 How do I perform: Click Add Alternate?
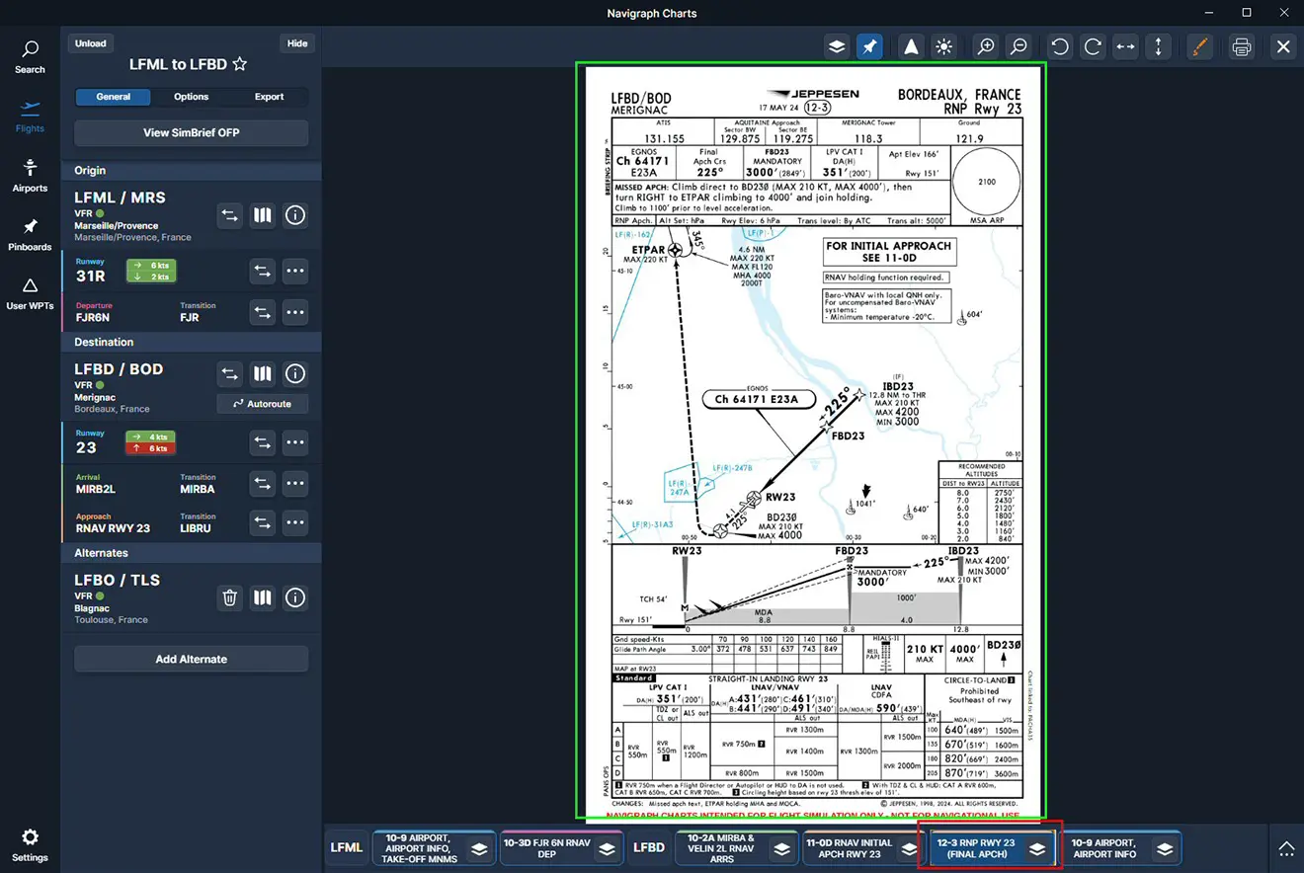click(x=191, y=659)
